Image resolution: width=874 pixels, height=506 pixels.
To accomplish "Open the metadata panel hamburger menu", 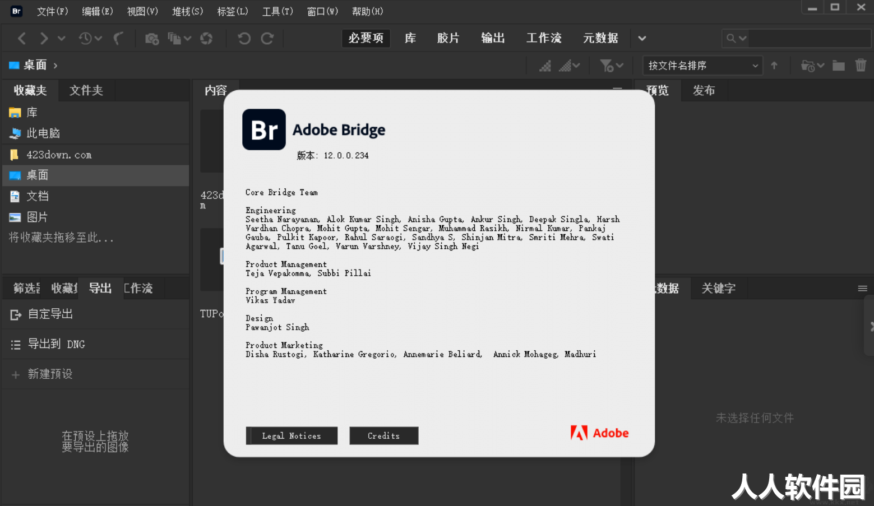I will 862,289.
